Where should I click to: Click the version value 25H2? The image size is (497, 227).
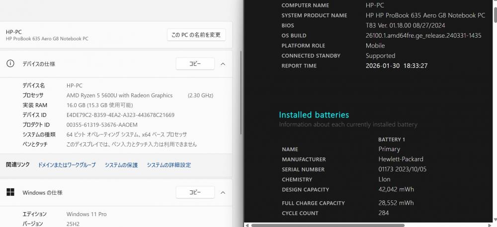point(73,224)
